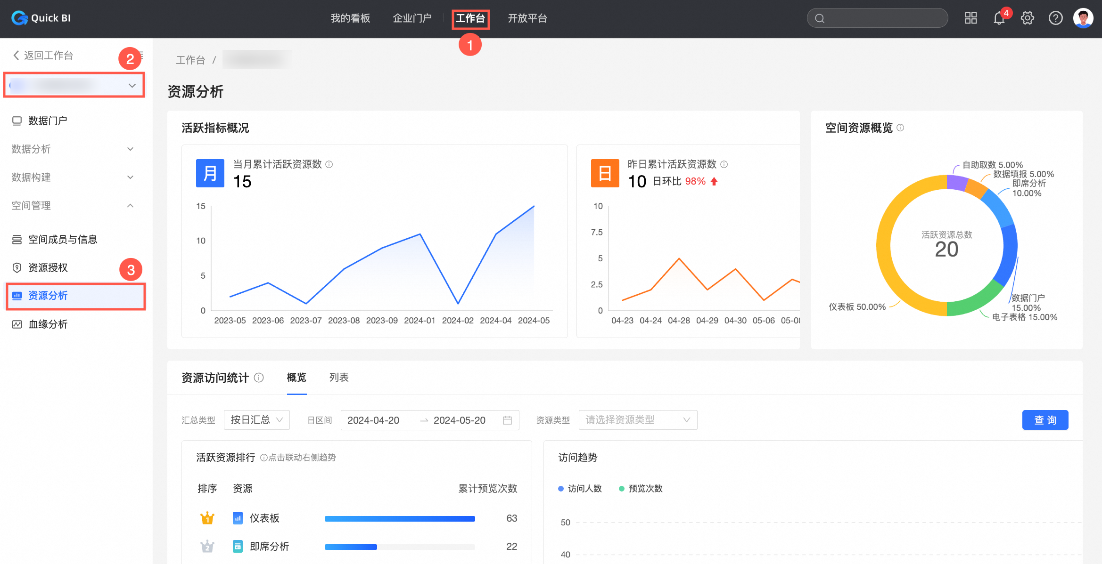The width and height of the screenshot is (1102, 564).
Task: Open 工作台 in top navigation
Action: tap(470, 18)
